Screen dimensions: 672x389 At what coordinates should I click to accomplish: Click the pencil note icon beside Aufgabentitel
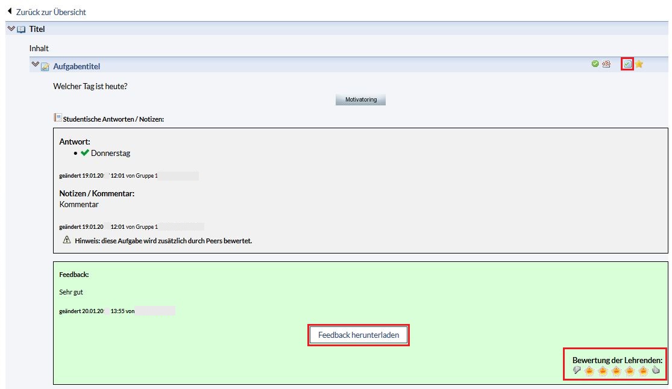[x=45, y=67]
